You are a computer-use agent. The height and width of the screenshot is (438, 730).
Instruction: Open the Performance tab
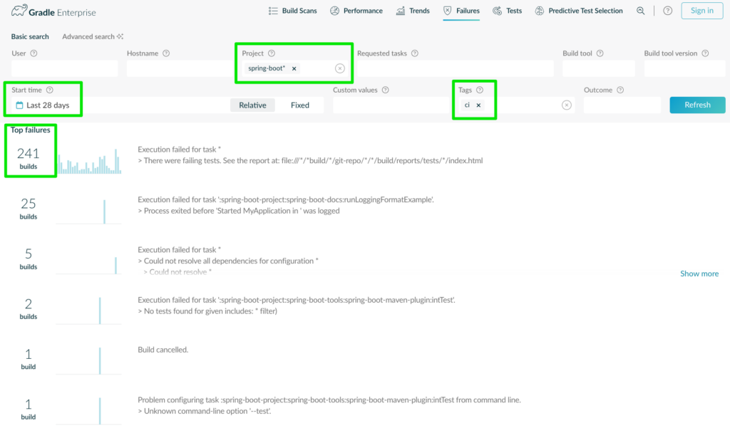point(356,11)
